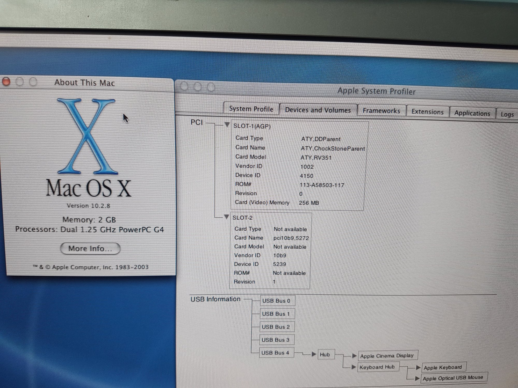Click the Device ID value 5239
518x388 pixels.
coord(279,264)
